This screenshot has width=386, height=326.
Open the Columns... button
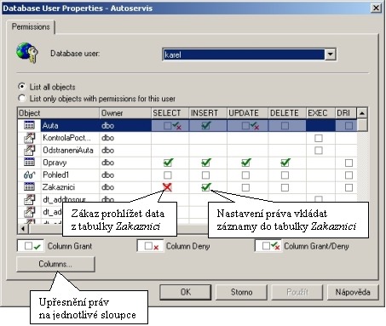(x=55, y=264)
